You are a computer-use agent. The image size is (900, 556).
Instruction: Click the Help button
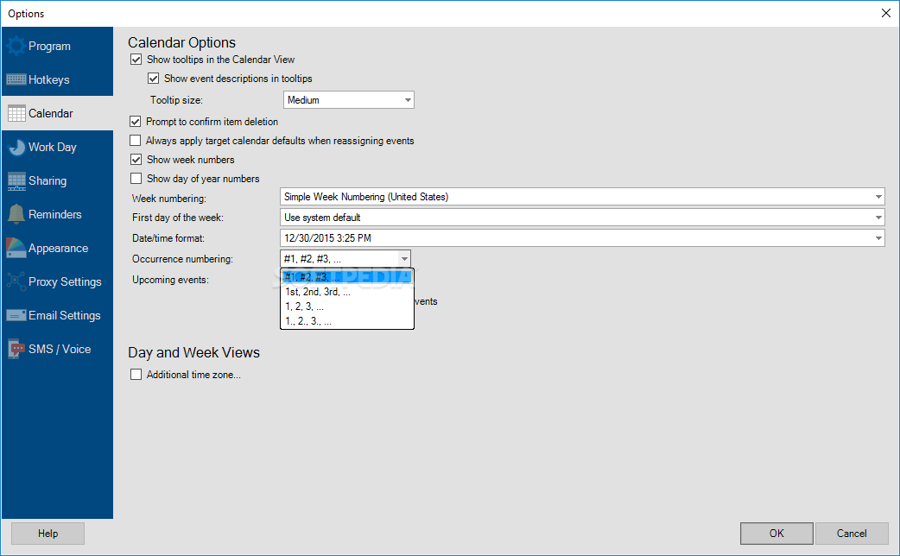click(x=48, y=534)
